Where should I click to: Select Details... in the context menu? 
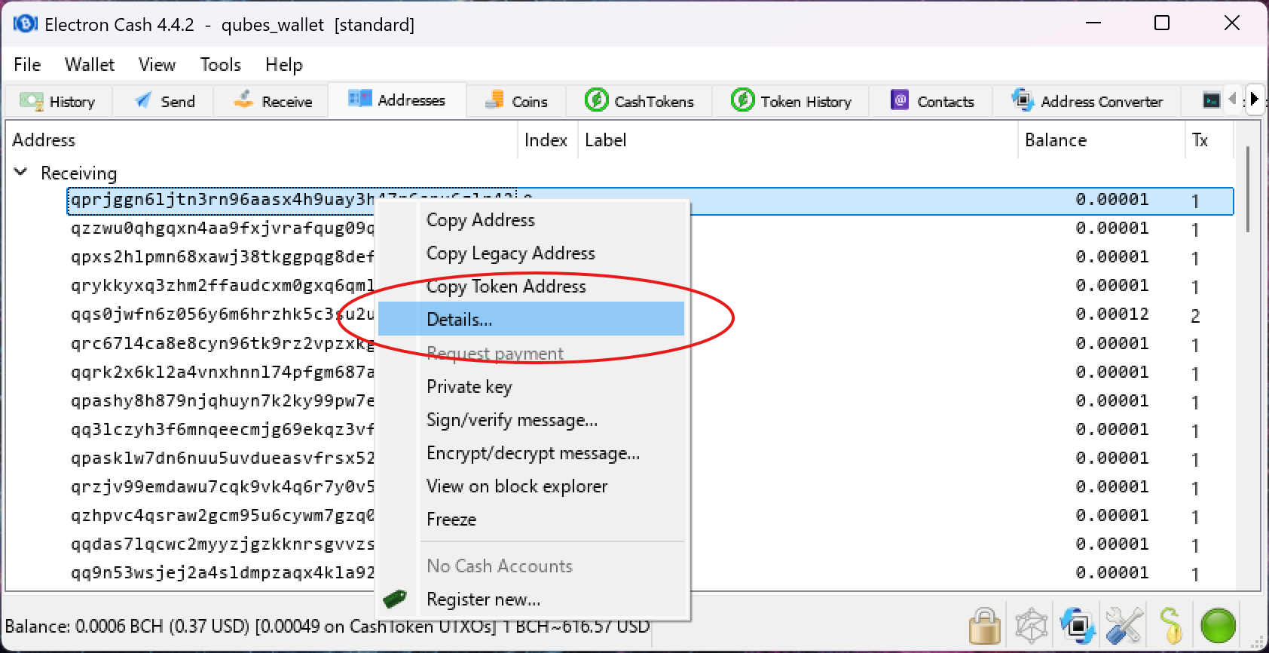(x=531, y=319)
